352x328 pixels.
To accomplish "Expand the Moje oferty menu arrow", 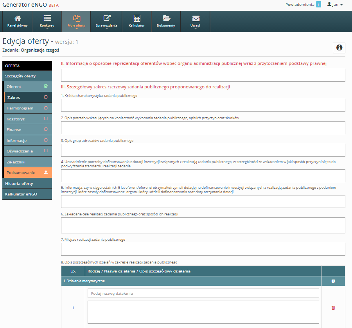I will [x=77, y=29].
